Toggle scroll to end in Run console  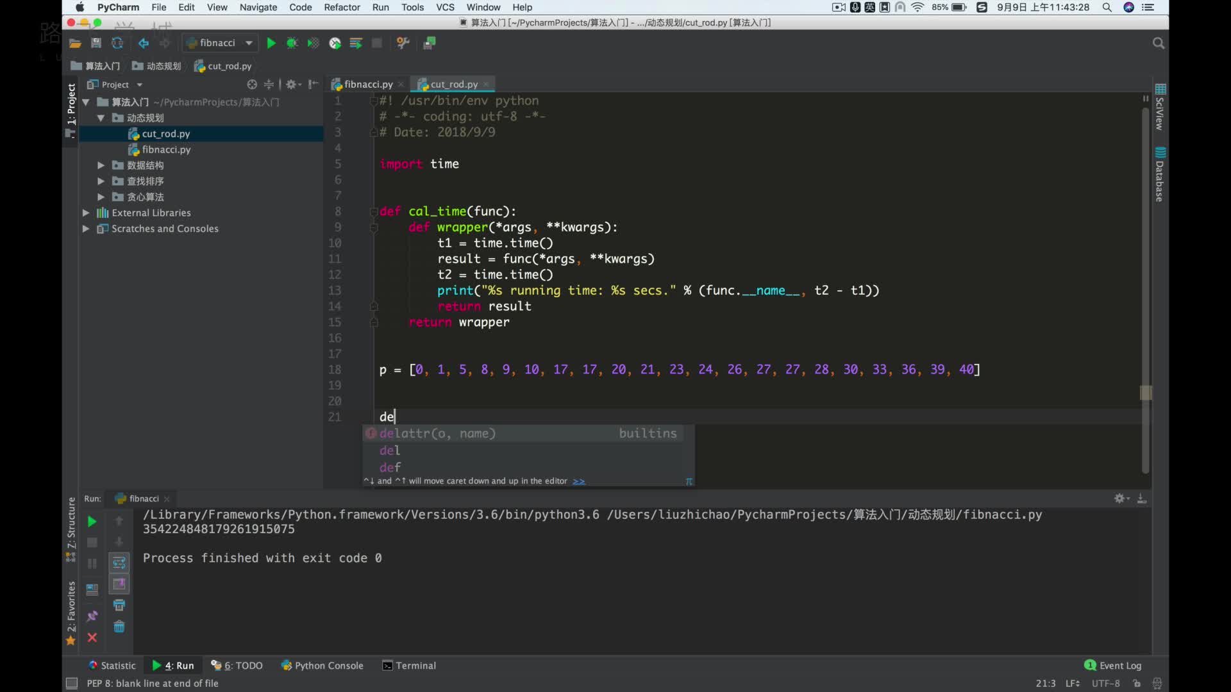click(x=119, y=584)
